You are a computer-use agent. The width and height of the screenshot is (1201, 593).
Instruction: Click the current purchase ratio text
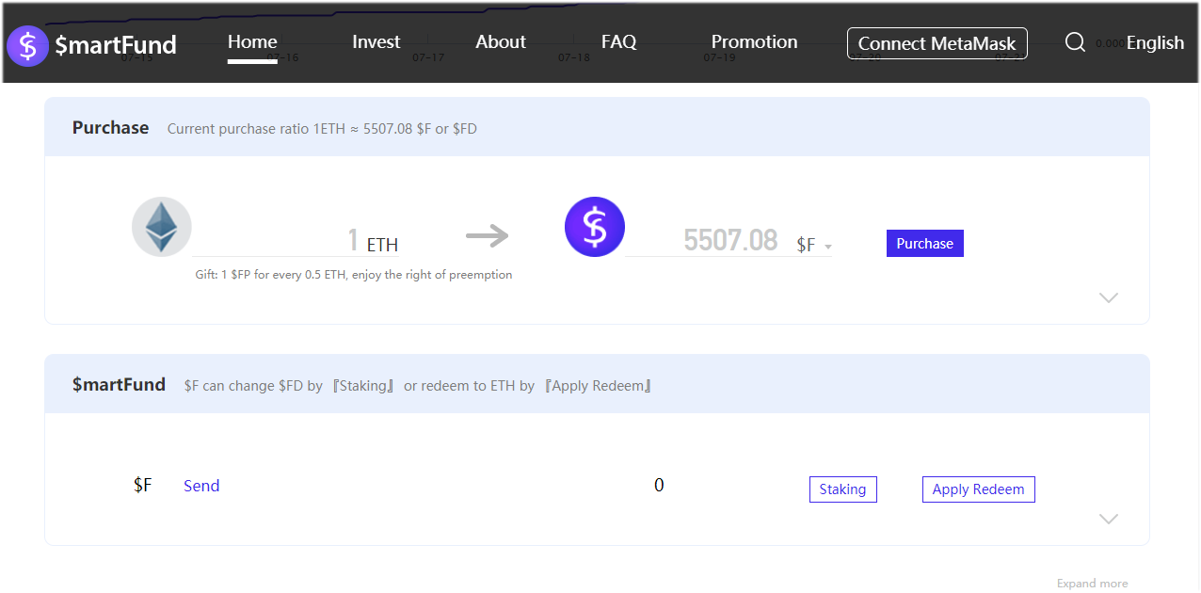click(322, 129)
